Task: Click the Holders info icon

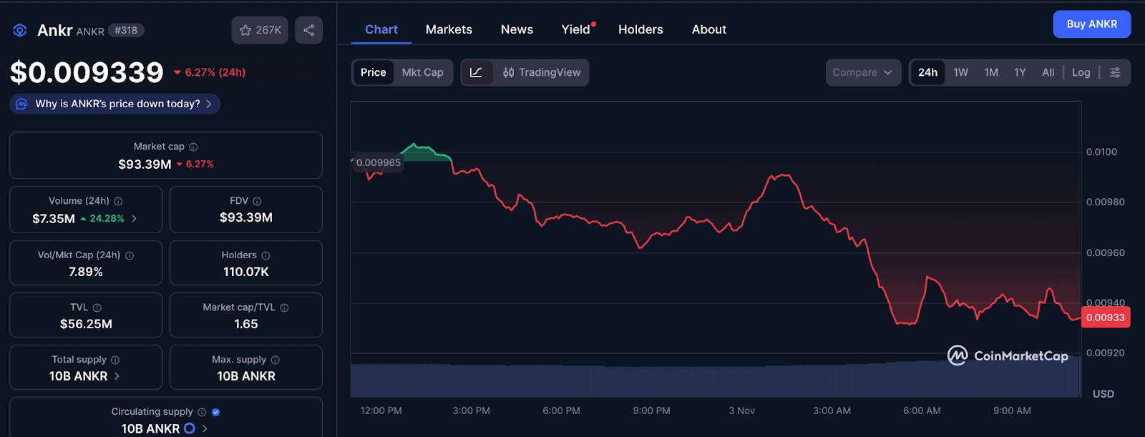Action: (x=265, y=255)
